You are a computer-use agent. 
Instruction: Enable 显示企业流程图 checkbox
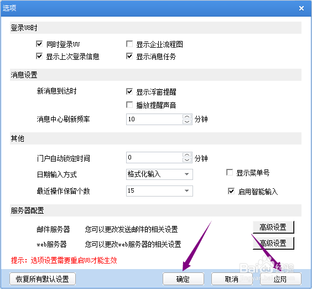(x=129, y=44)
